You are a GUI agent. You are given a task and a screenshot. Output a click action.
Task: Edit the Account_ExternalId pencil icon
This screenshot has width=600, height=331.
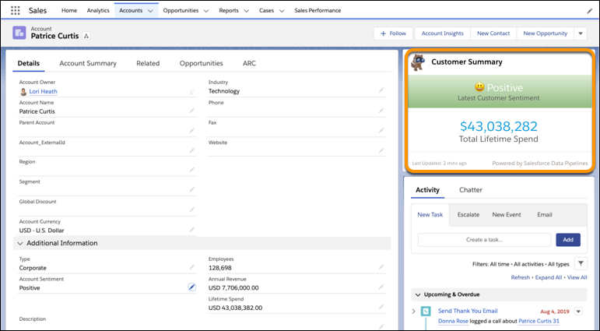[191, 150]
